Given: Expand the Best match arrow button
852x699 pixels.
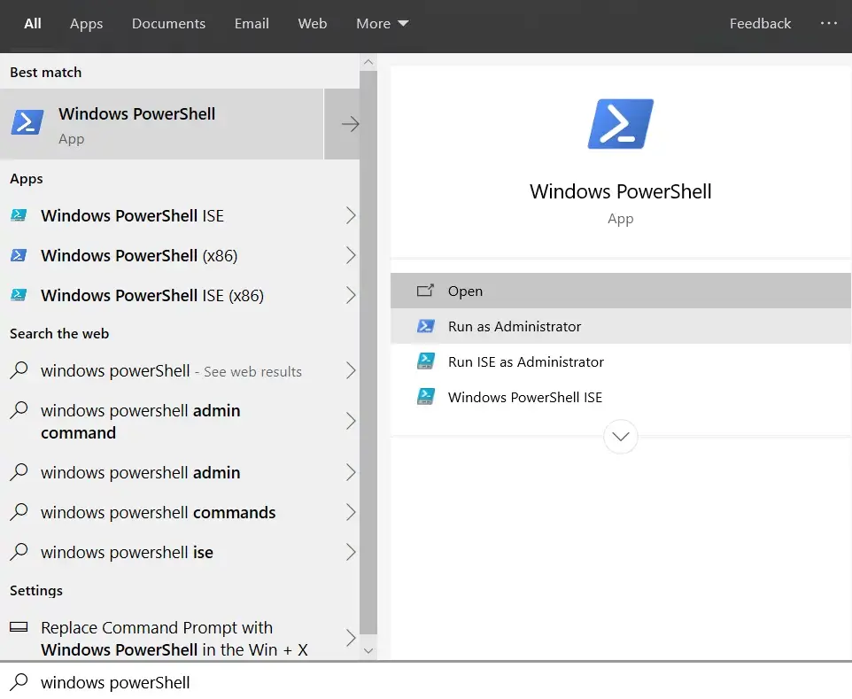Looking at the screenshot, I should click(x=342, y=124).
